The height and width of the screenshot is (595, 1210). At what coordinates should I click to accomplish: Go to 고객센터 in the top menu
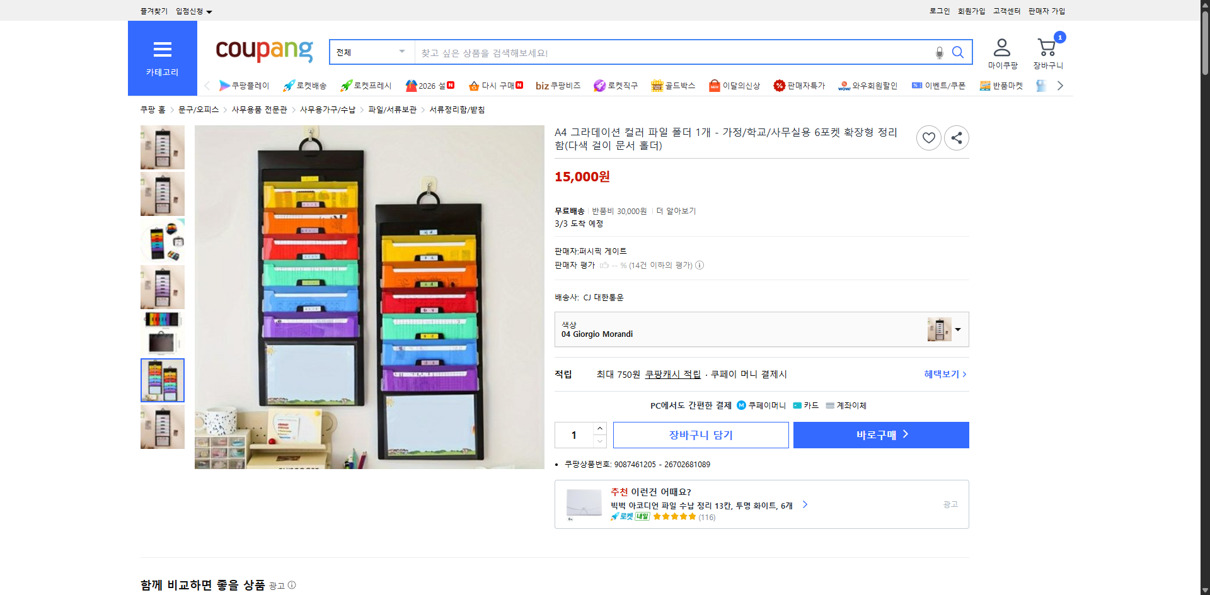click(1006, 11)
